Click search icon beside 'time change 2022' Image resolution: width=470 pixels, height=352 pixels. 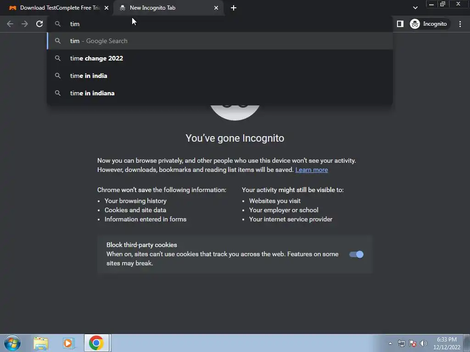click(x=57, y=58)
